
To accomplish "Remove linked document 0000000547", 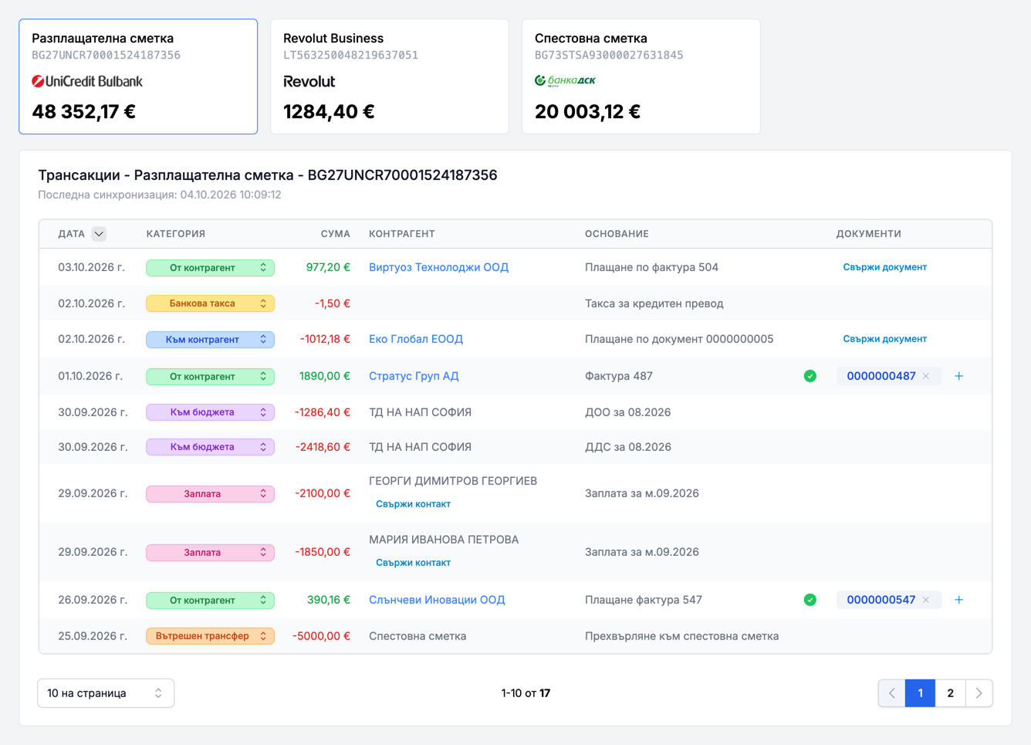I will 926,600.
